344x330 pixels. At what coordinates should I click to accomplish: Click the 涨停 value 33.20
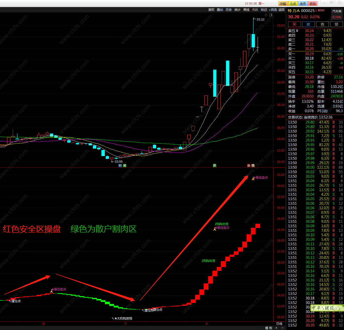coord(309,77)
